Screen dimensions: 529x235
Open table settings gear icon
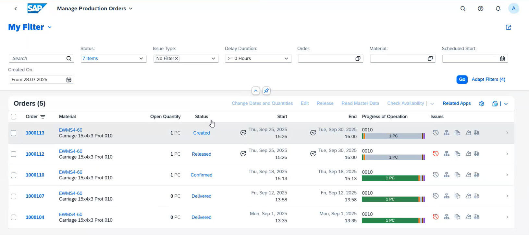[482, 104]
